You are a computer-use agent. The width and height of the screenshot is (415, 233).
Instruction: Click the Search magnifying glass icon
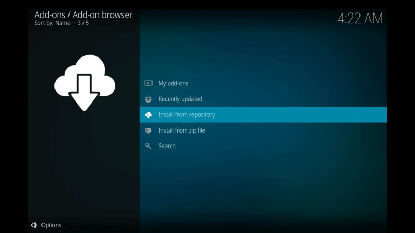148,146
